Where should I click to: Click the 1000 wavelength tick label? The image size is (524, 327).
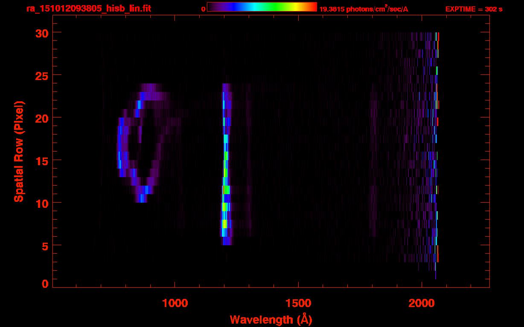(x=175, y=303)
